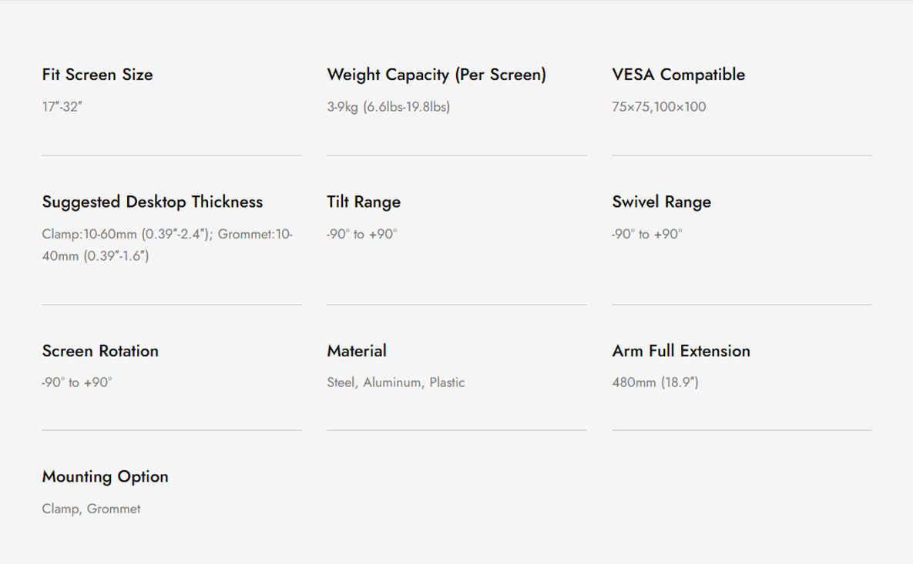Click the Suggested Desktop Thickness heading

pyautogui.click(x=152, y=202)
